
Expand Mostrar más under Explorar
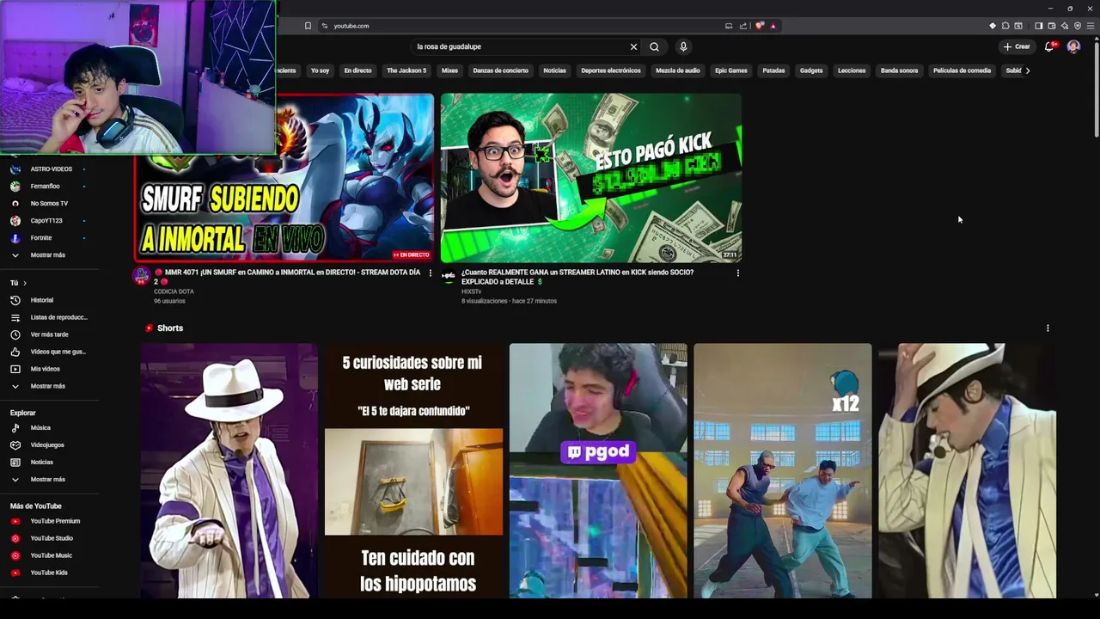(x=49, y=479)
